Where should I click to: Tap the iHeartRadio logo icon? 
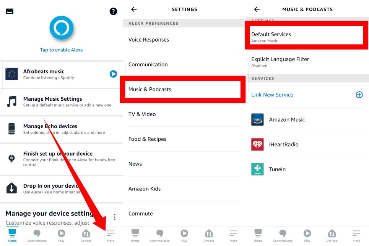[x=257, y=145]
